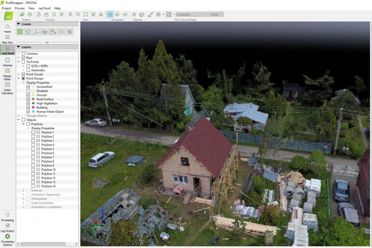Collapse the Layers panel header
This screenshot has width=372, height=248.
[18, 47]
